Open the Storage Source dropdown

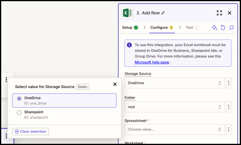point(174,83)
